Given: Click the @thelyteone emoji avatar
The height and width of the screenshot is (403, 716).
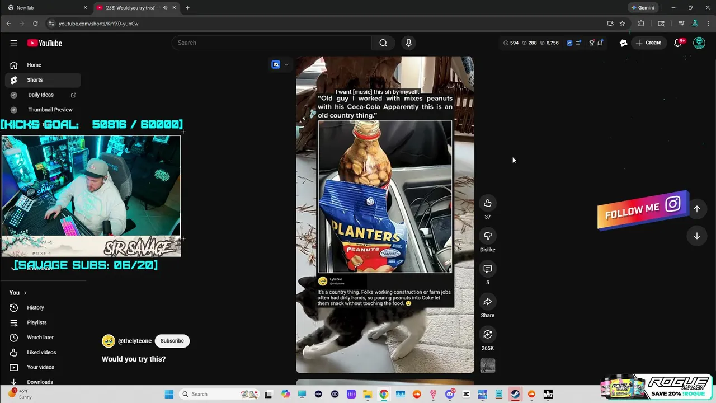Looking at the screenshot, I should pos(108,341).
